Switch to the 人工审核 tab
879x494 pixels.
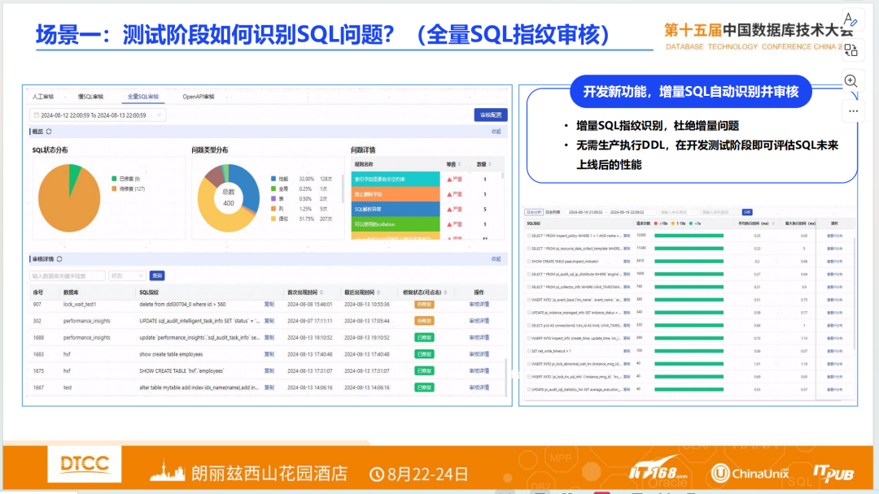[43, 97]
